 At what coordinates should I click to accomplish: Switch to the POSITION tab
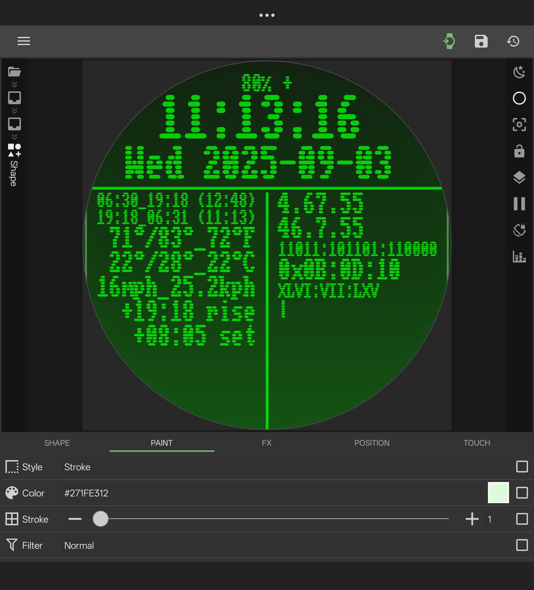[372, 443]
